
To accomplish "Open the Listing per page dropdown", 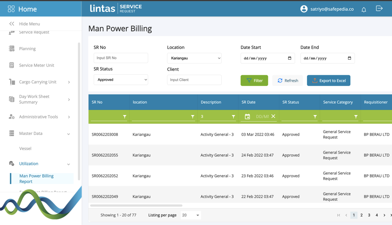I will tap(190, 215).
